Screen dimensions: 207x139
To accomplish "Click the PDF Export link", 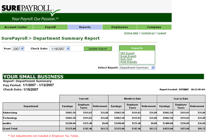I will [127, 53].
